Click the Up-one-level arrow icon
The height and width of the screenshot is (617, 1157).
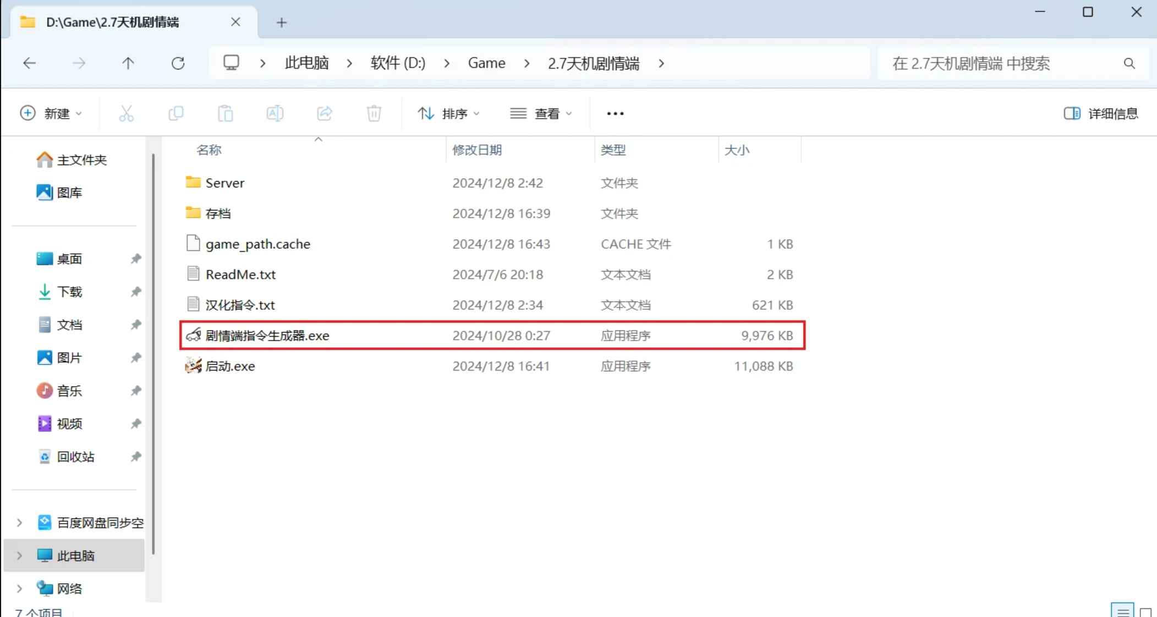(128, 63)
